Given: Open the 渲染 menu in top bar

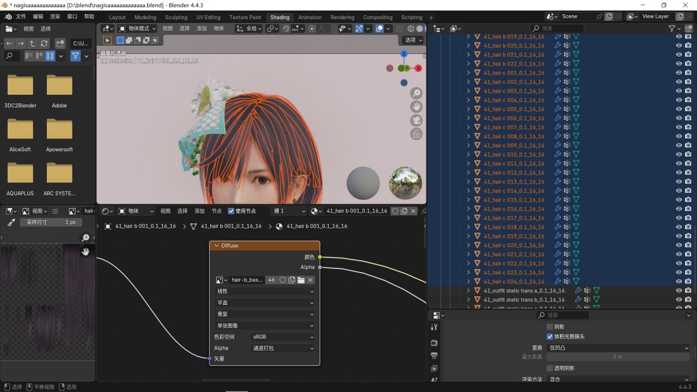Looking at the screenshot, I should click(x=55, y=17).
